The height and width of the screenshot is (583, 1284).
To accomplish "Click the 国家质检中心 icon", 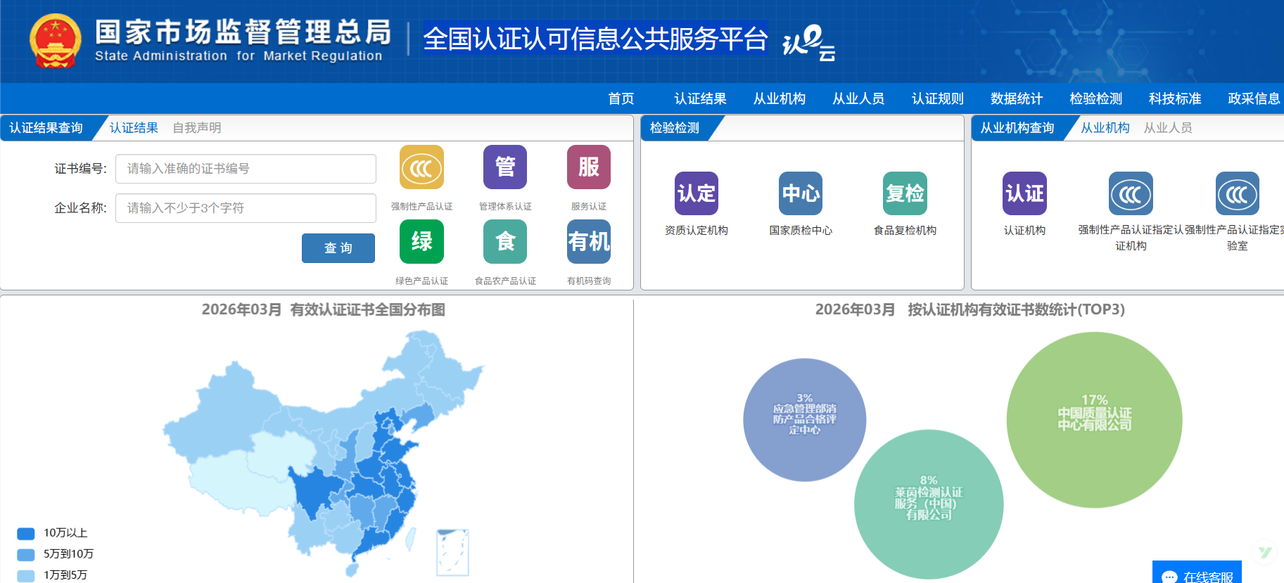I will point(801,193).
